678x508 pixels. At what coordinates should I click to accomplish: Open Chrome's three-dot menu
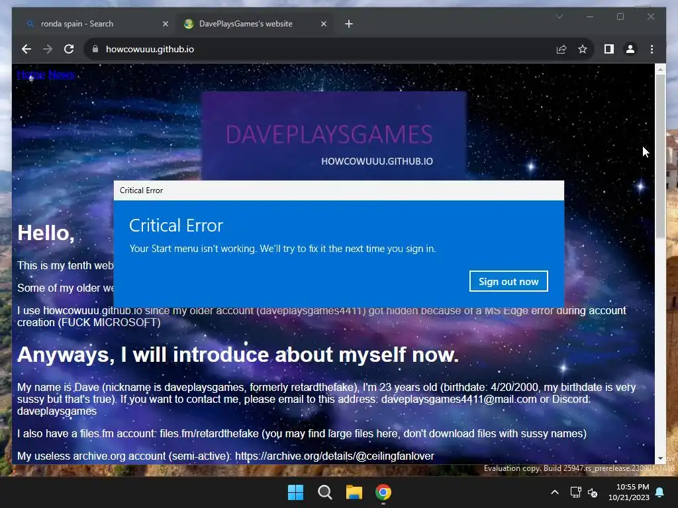coord(652,49)
